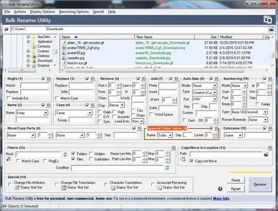Expand the AppData folder in tree
This screenshot has width=278, height=211.
point(28,37)
